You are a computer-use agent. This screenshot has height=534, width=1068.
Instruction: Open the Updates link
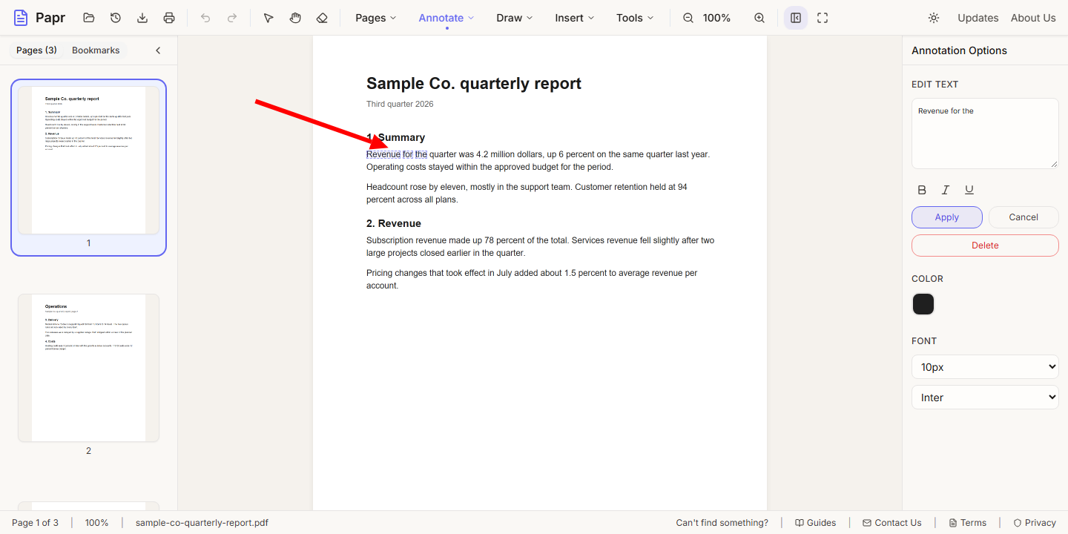(978, 18)
